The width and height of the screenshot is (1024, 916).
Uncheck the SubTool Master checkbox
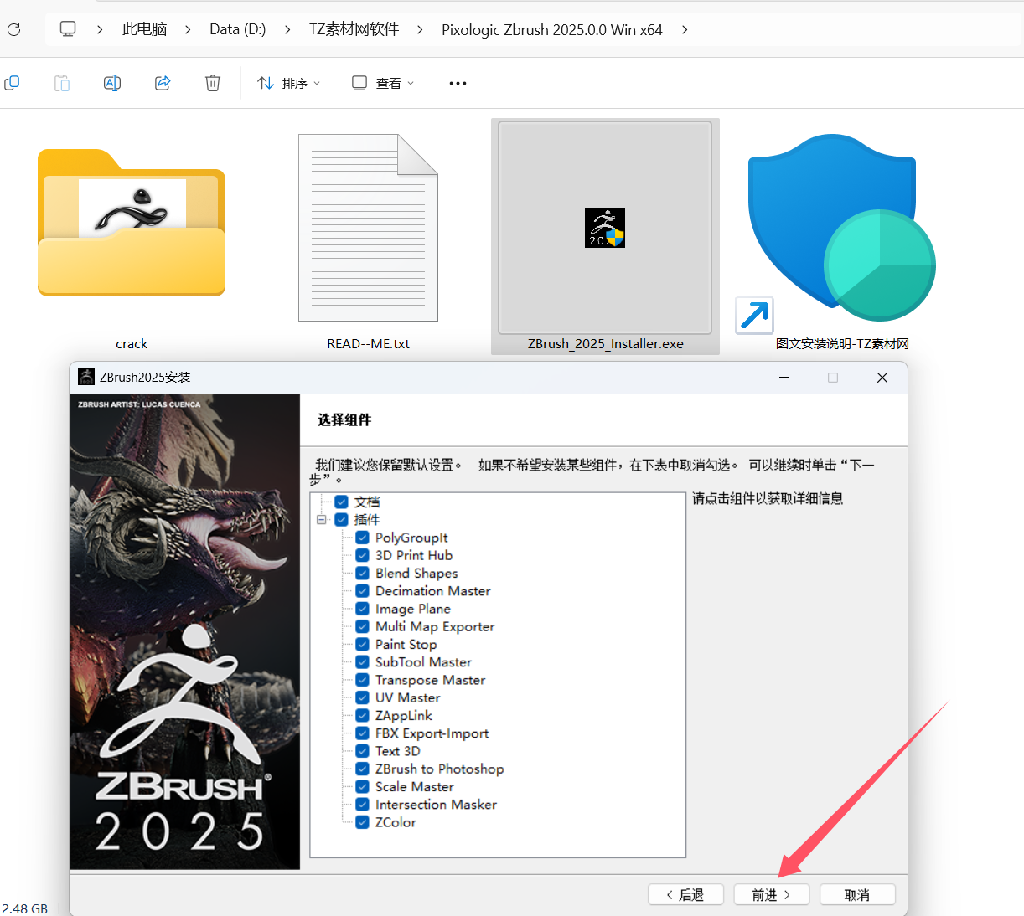coord(362,662)
